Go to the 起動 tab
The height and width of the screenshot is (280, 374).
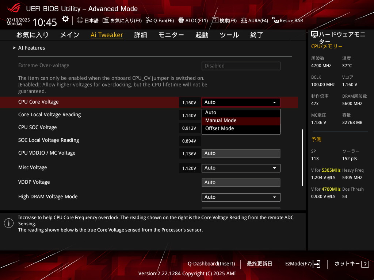coord(202,35)
